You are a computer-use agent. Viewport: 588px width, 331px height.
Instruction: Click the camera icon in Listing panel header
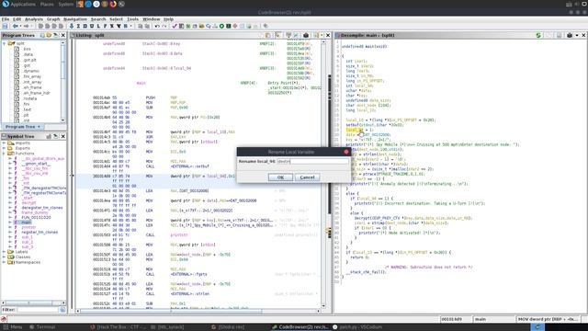[306, 35]
